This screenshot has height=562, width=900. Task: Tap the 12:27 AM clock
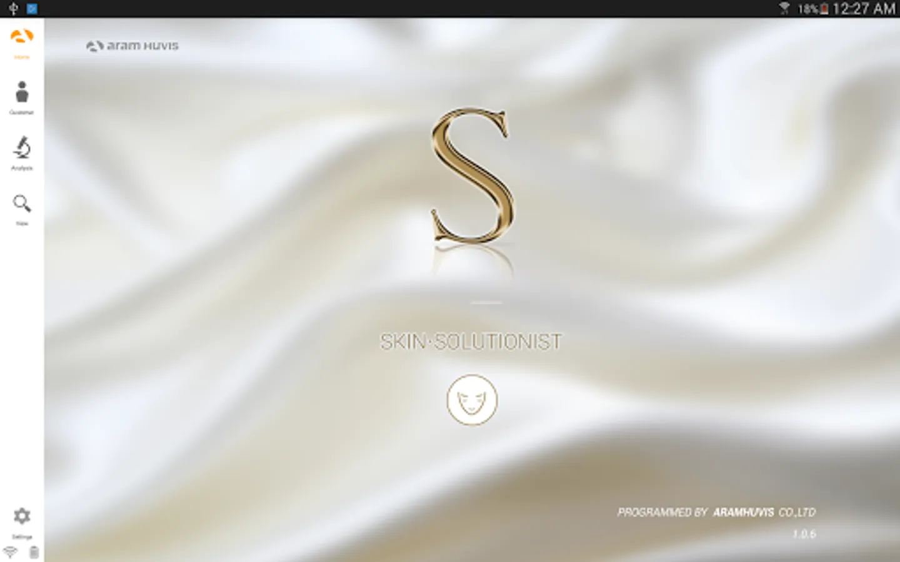pos(864,9)
